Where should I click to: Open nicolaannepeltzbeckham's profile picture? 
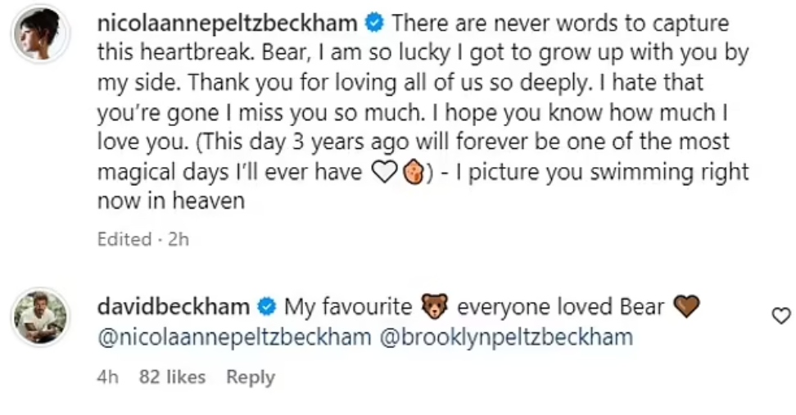pyautogui.click(x=39, y=35)
